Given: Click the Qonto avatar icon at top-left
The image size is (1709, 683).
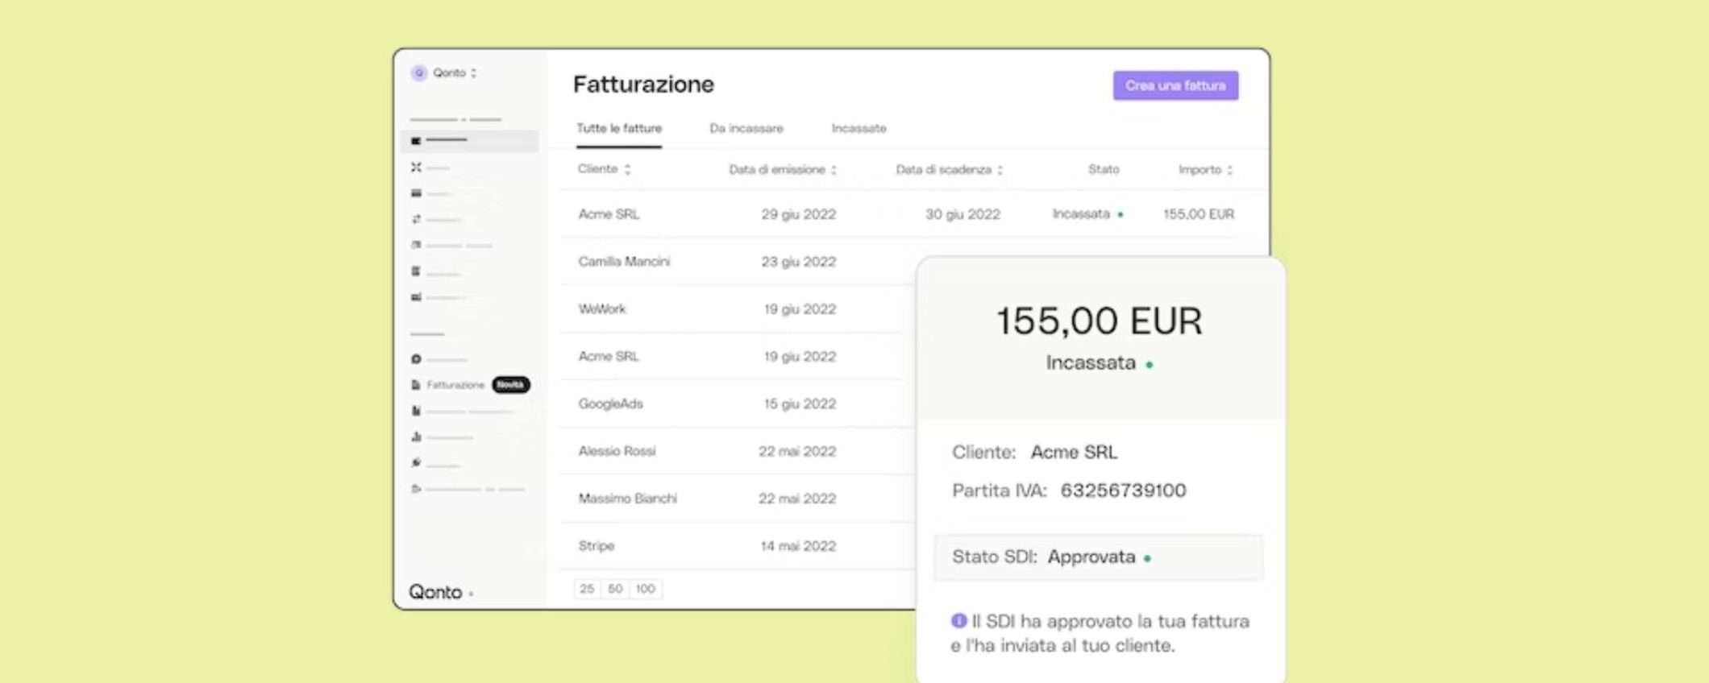Looking at the screenshot, I should click(x=419, y=72).
